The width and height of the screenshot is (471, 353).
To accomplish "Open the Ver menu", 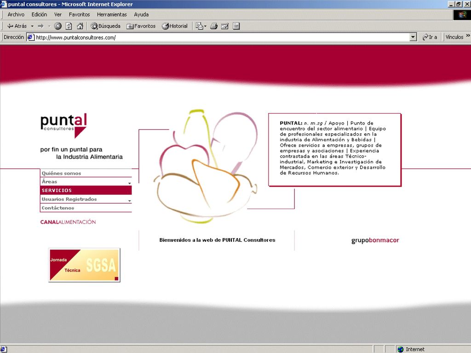I will pos(58,14).
